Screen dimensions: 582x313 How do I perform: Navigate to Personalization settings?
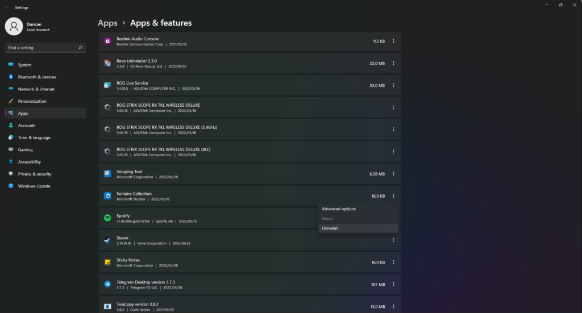pos(32,101)
